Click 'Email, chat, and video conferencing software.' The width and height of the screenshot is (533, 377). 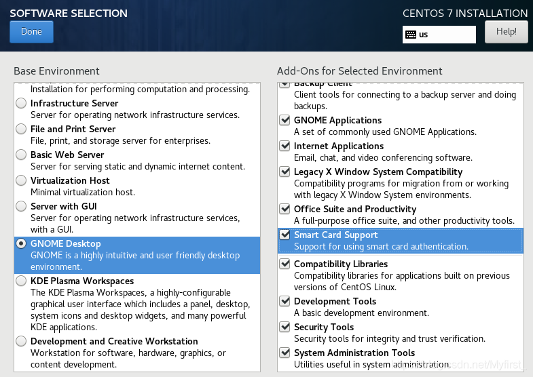[x=383, y=157]
